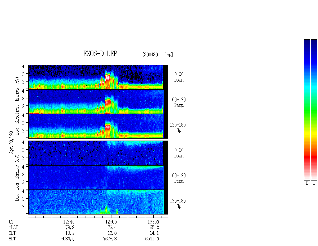The width and height of the screenshot is (318, 246).
Task: Select the 12:50 UT time value
Action: (x=111, y=222)
